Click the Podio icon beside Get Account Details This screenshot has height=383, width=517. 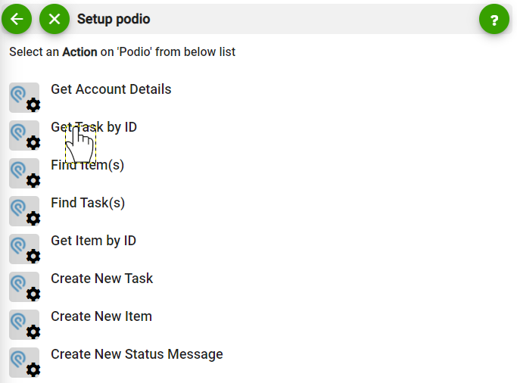(24, 98)
